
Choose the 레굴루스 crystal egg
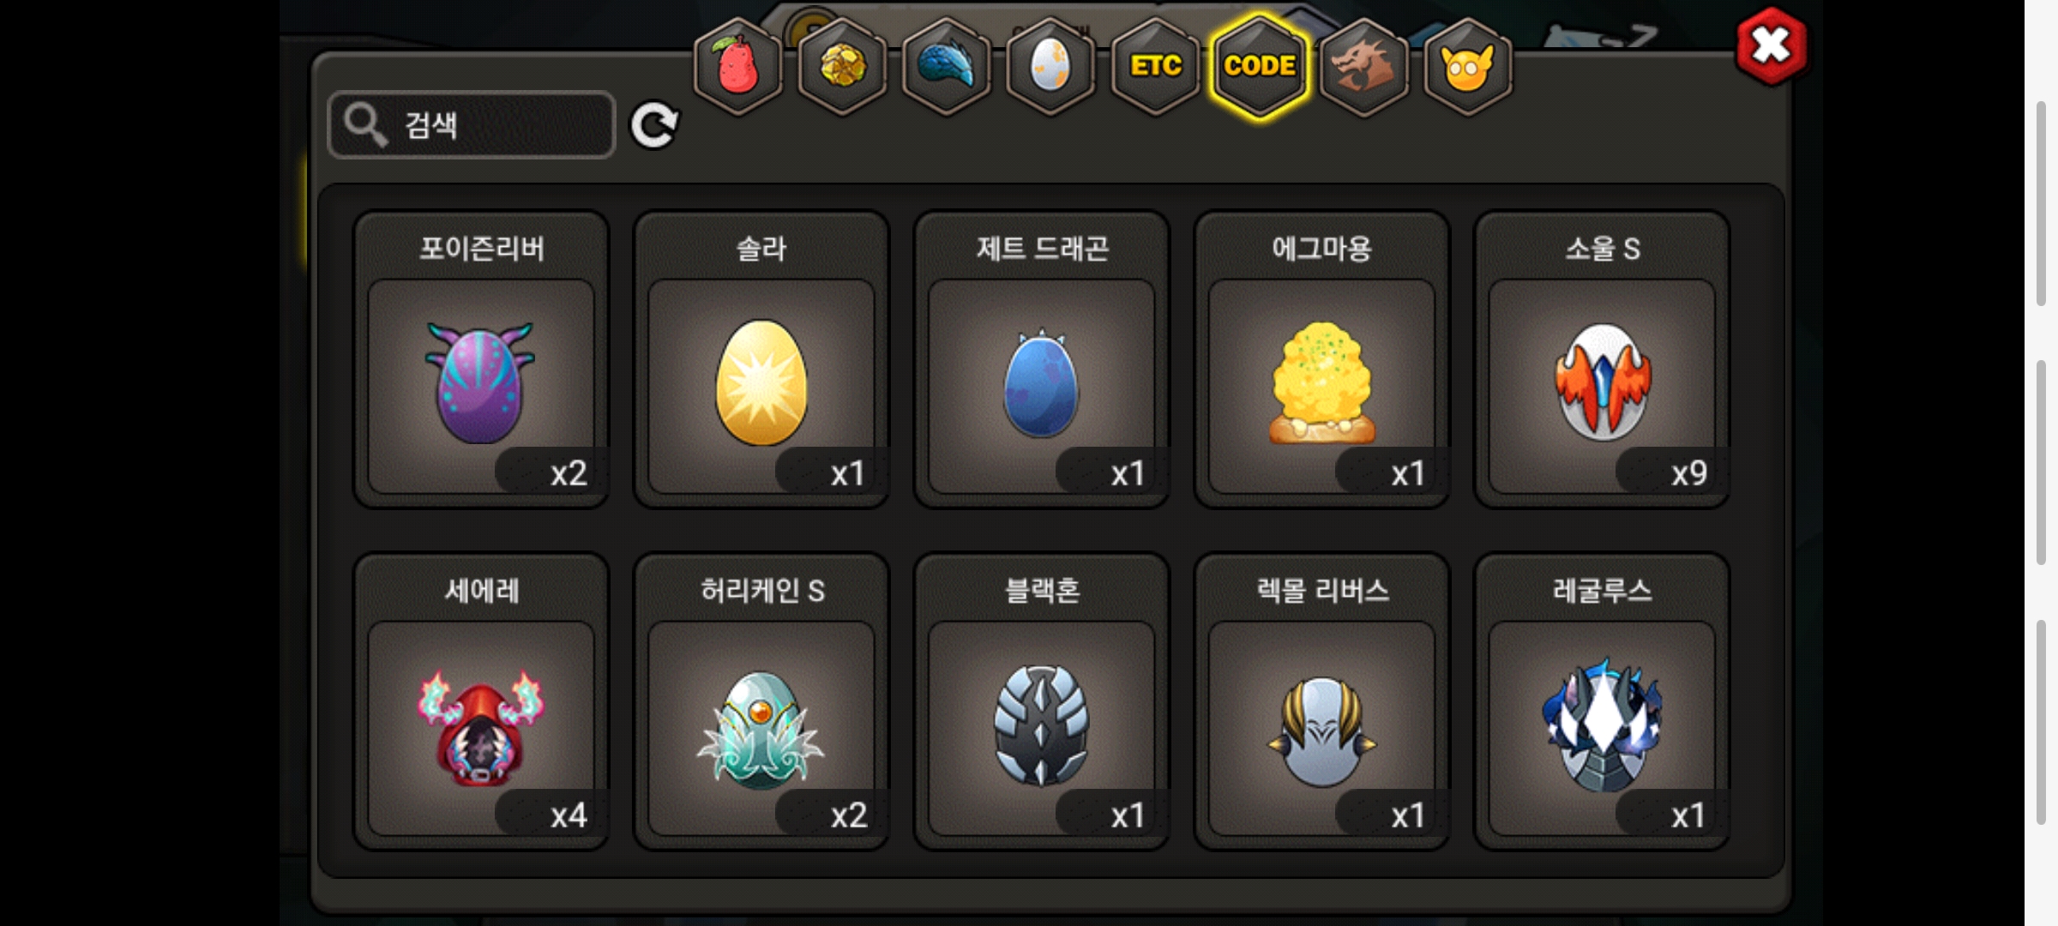point(1602,701)
